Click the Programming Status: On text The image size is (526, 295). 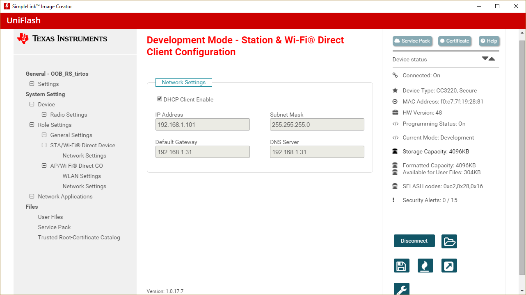pos(434,124)
